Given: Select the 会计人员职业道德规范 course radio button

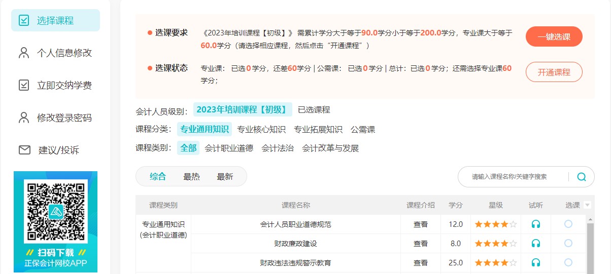Looking at the screenshot, I should point(568,224).
